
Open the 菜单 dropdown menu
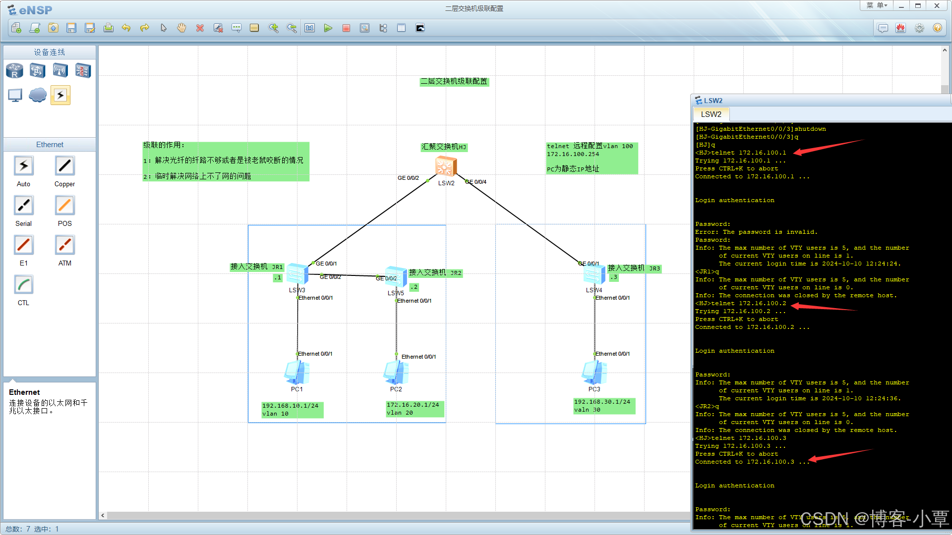(x=876, y=5)
